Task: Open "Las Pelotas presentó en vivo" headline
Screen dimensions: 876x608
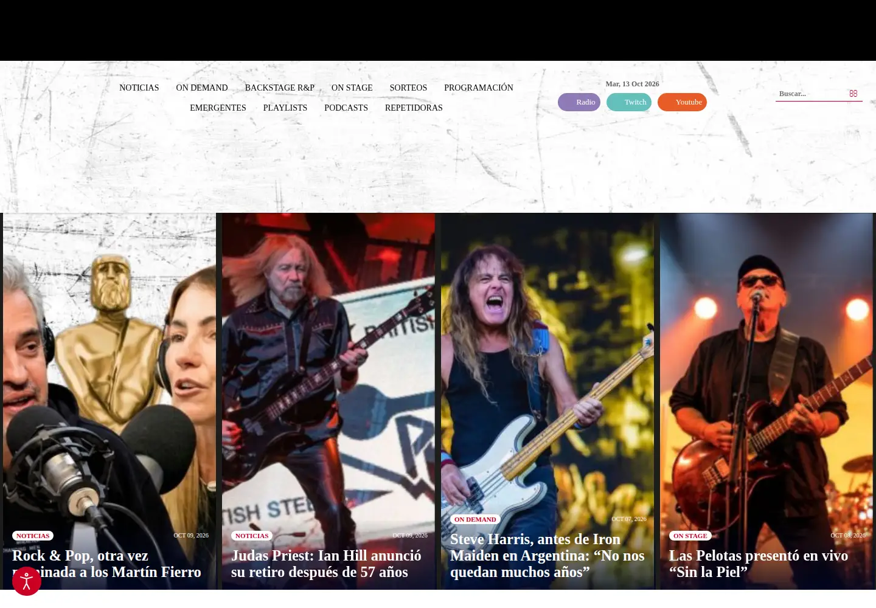Action: pyautogui.click(x=759, y=564)
